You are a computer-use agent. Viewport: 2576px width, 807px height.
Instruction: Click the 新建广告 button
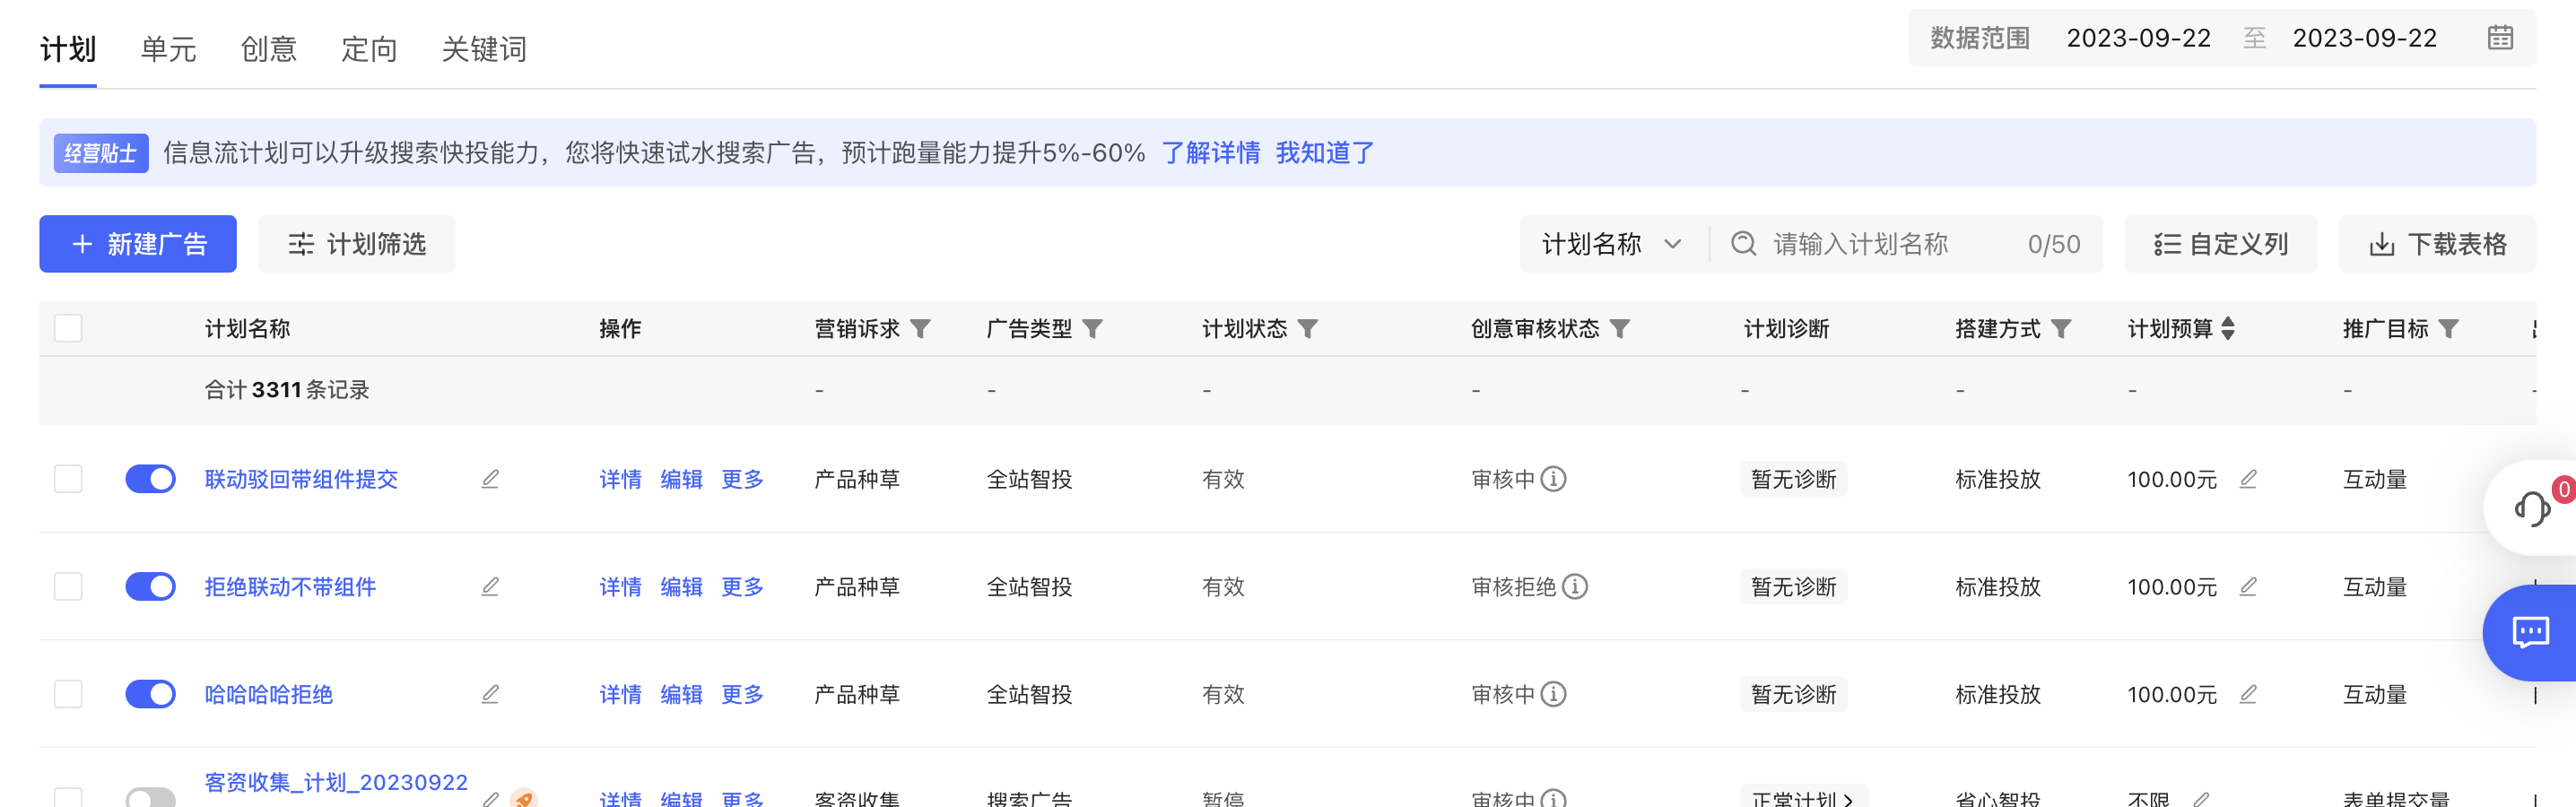(x=138, y=243)
